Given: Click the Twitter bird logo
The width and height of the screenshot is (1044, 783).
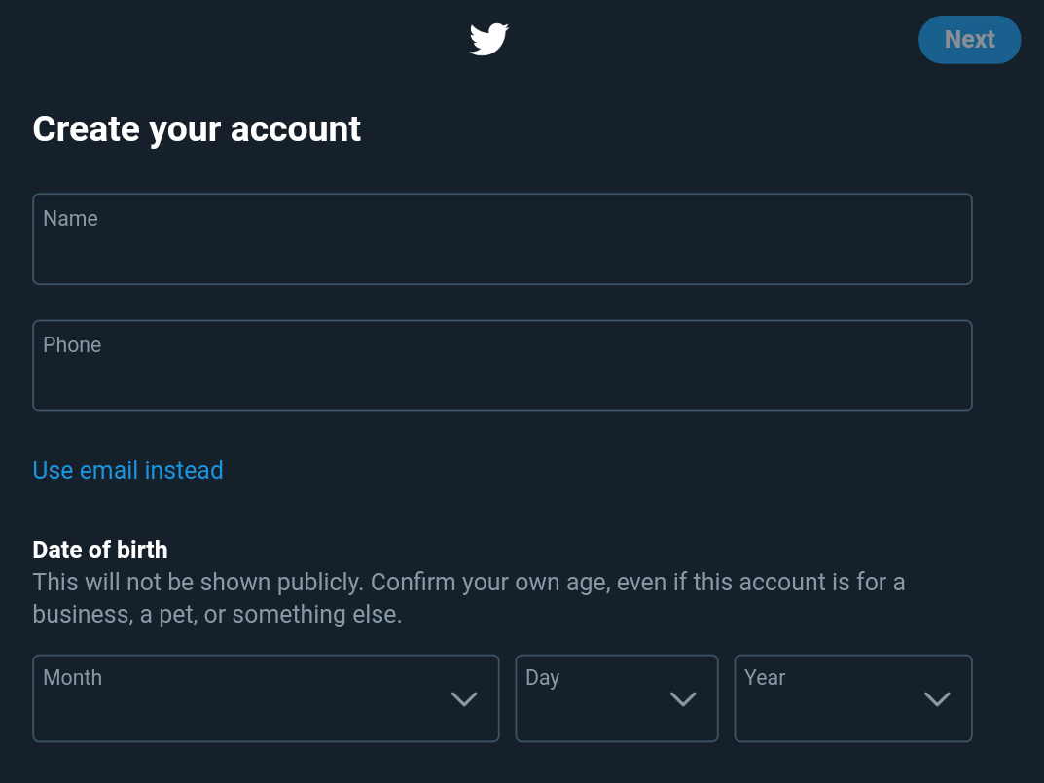Looking at the screenshot, I should click(x=488, y=40).
